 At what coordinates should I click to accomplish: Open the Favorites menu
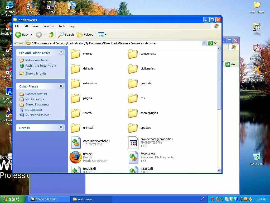coord(49,26)
